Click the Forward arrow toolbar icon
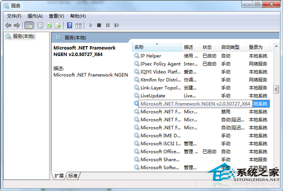Image resolution: width=283 pixels, height=191 pixels. click(x=17, y=25)
